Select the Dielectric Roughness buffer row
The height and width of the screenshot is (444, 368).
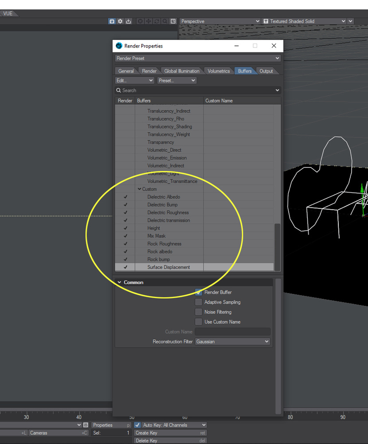pyautogui.click(x=194, y=212)
